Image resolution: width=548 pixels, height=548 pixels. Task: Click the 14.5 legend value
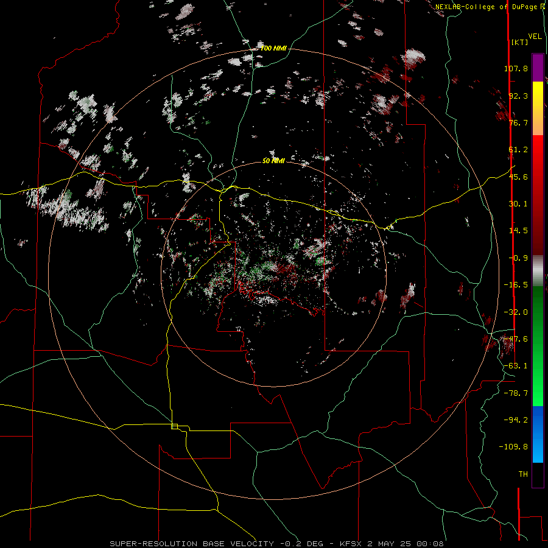click(x=518, y=231)
